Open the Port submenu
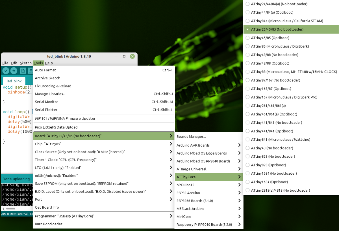The width and height of the screenshot is (339, 231). [104, 199]
